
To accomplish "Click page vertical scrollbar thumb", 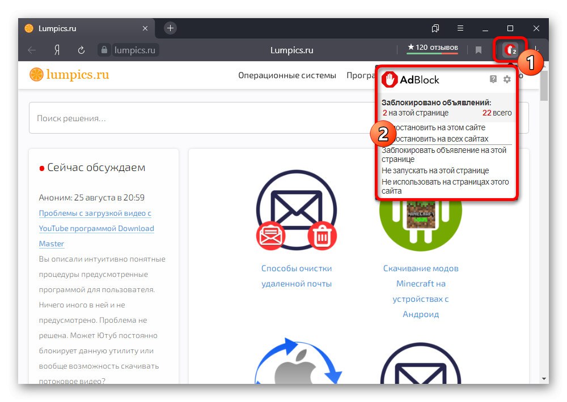I will click(x=544, y=86).
